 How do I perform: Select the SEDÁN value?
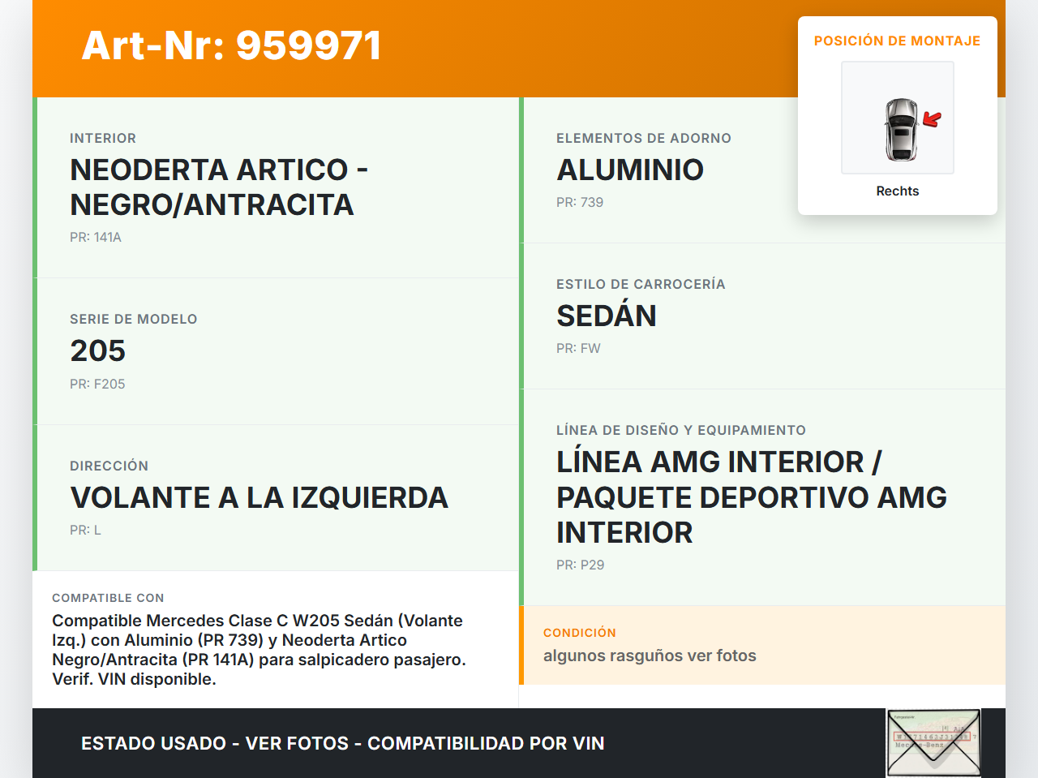click(x=607, y=316)
